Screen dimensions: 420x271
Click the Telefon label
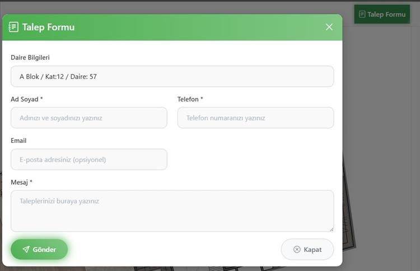pos(190,99)
